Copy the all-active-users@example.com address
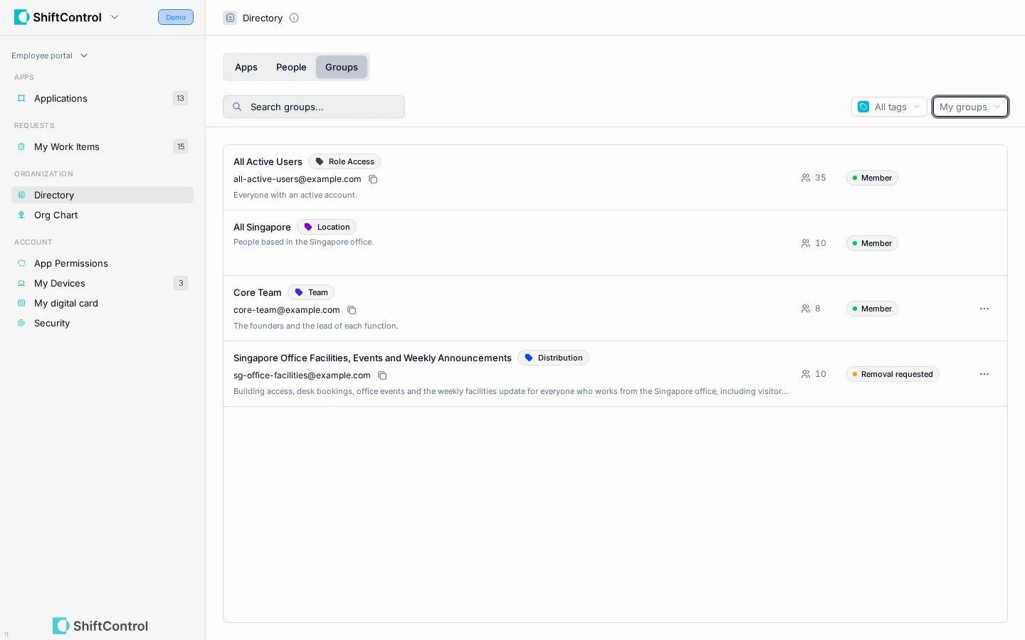 pyautogui.click(x=373, y=179)
